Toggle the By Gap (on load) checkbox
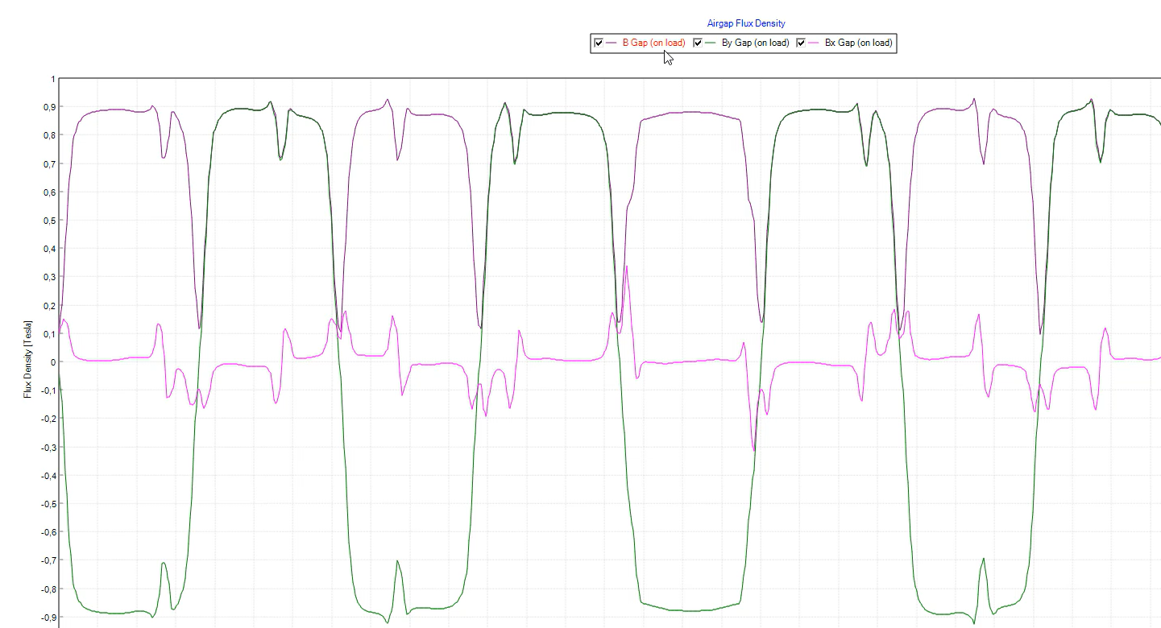The width and height of the screenshot is (1161, 628). [698, 43]
